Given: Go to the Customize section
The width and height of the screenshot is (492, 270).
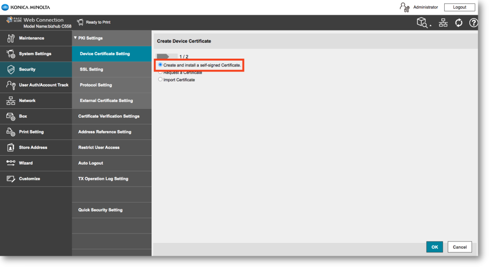Looking at the screenshot, I should tap(36, 178).
